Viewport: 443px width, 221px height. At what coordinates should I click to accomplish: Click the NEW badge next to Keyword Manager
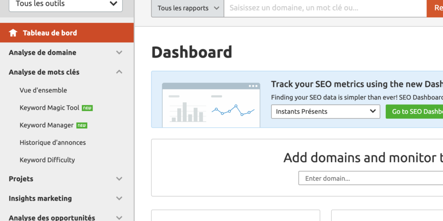pos(82,126)
